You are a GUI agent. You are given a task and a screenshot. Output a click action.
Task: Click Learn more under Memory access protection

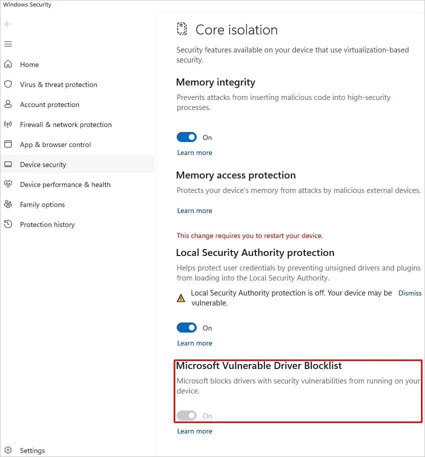pos(195,210)
